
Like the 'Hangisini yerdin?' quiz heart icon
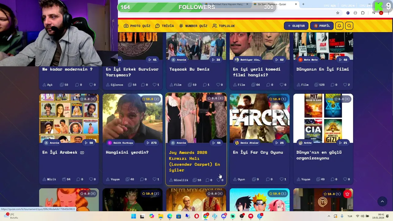pyautogui.click(x=154, y=179)
